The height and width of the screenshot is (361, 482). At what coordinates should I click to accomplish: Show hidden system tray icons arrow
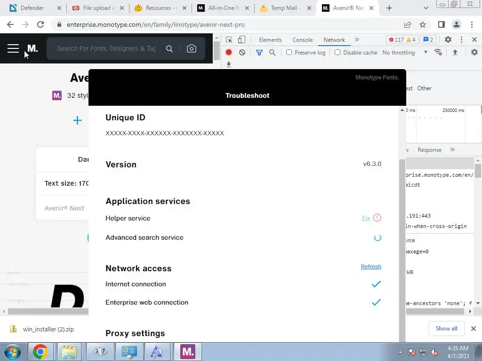coord(400,352)
